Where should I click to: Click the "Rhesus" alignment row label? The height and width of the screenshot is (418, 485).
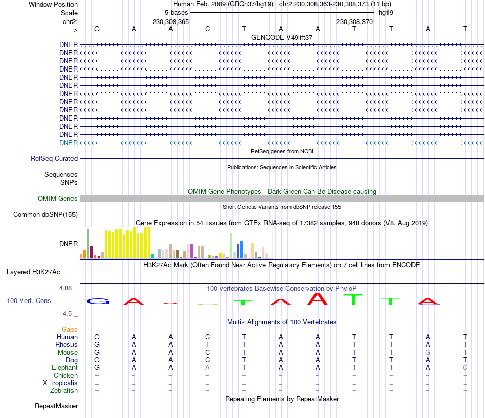pos(66,344)
